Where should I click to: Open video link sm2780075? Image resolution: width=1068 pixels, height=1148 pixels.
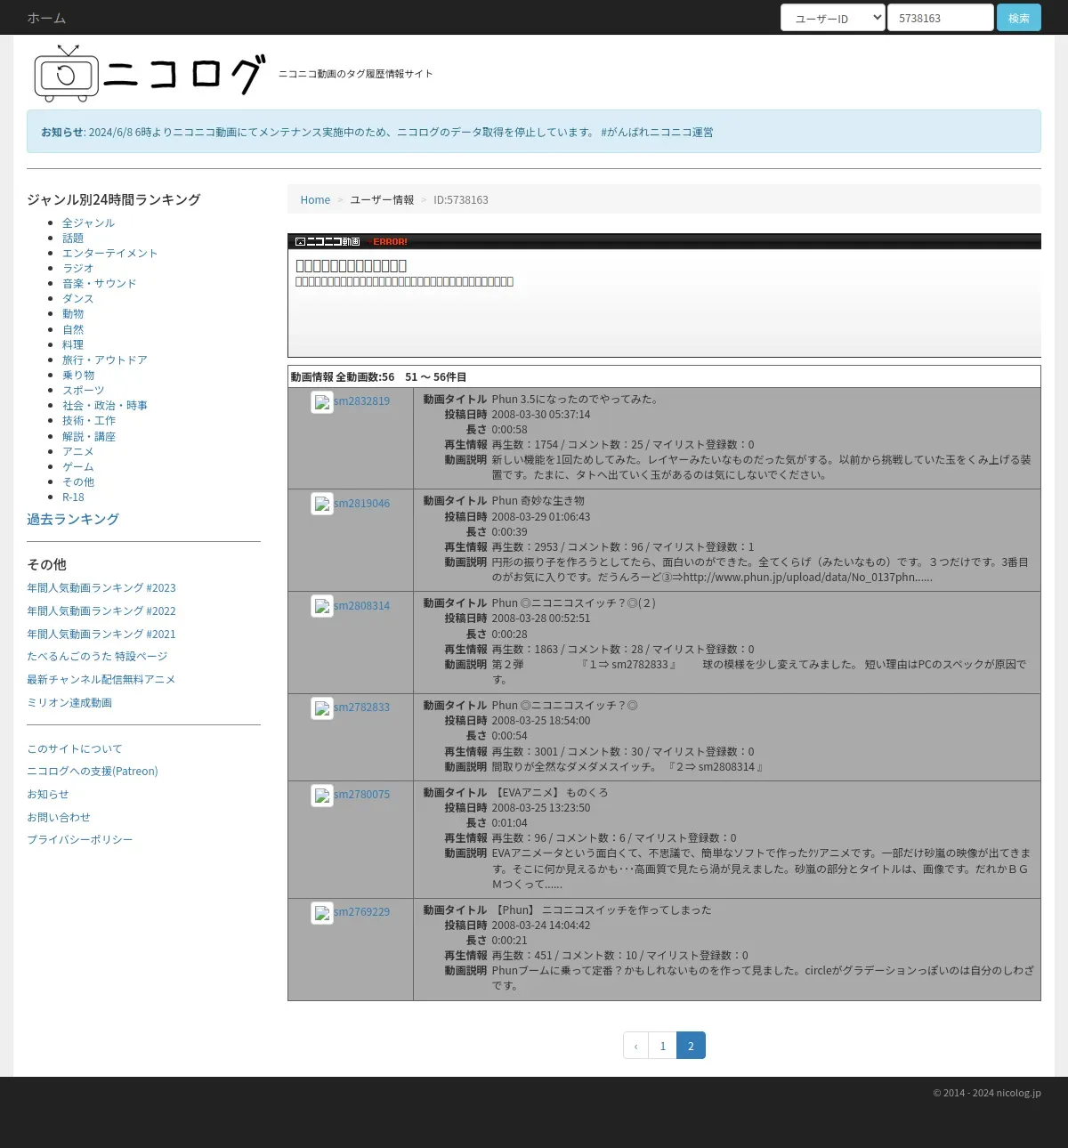[362, 794]
